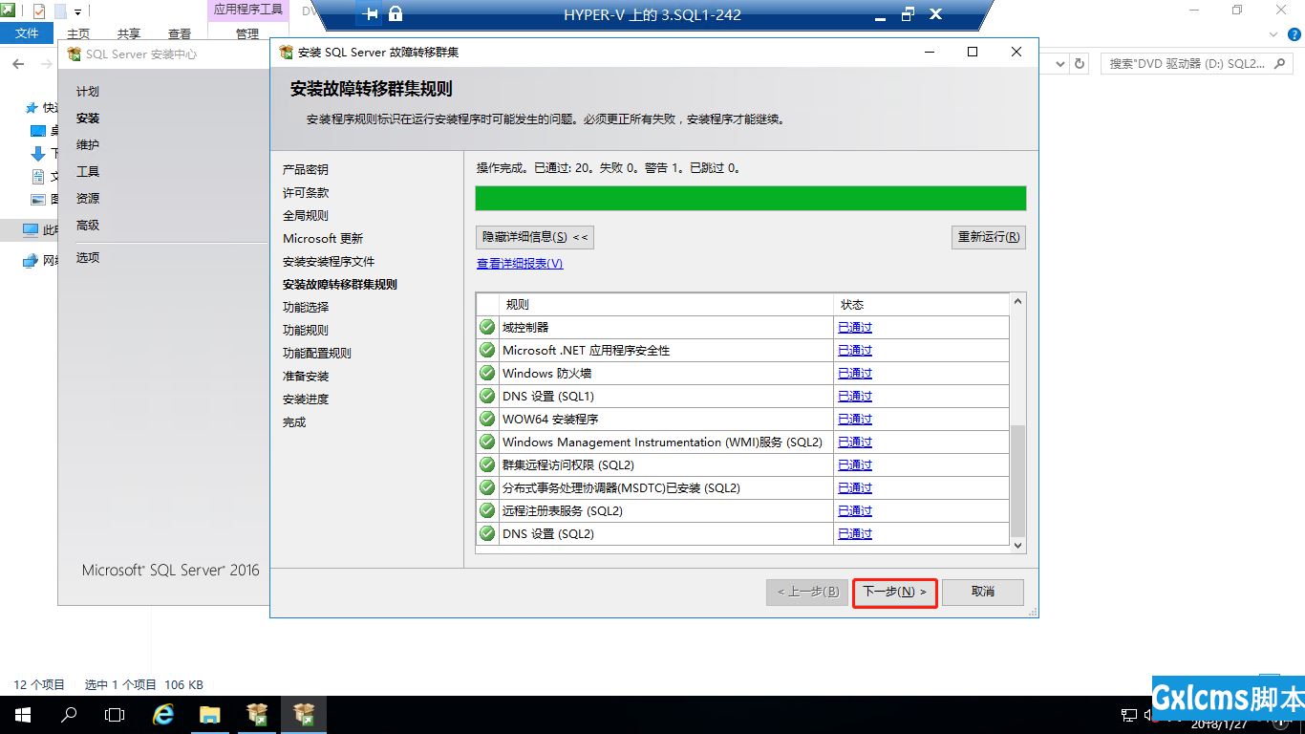Select 计划 in the SQL Server 安装中心

click(88, 92)
